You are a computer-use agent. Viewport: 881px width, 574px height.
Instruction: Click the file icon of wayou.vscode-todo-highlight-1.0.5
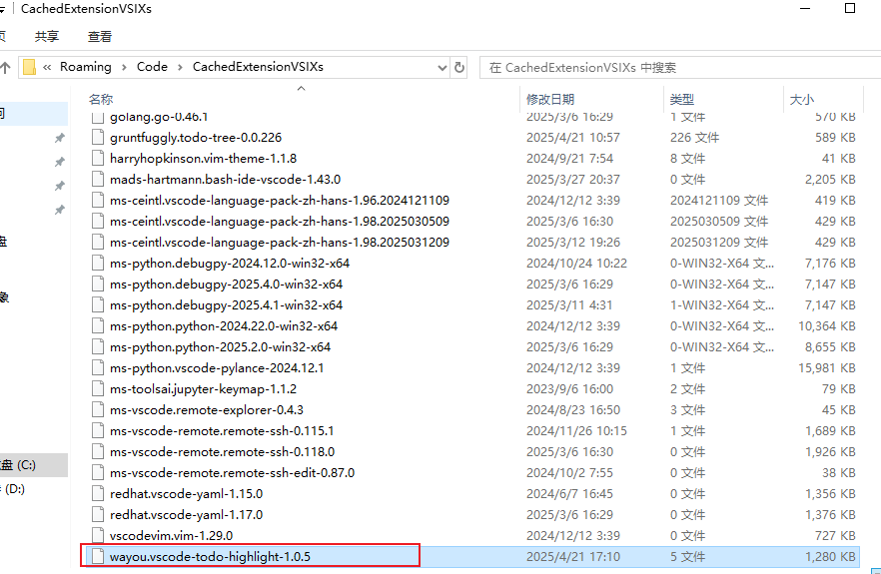coord(98,557)
